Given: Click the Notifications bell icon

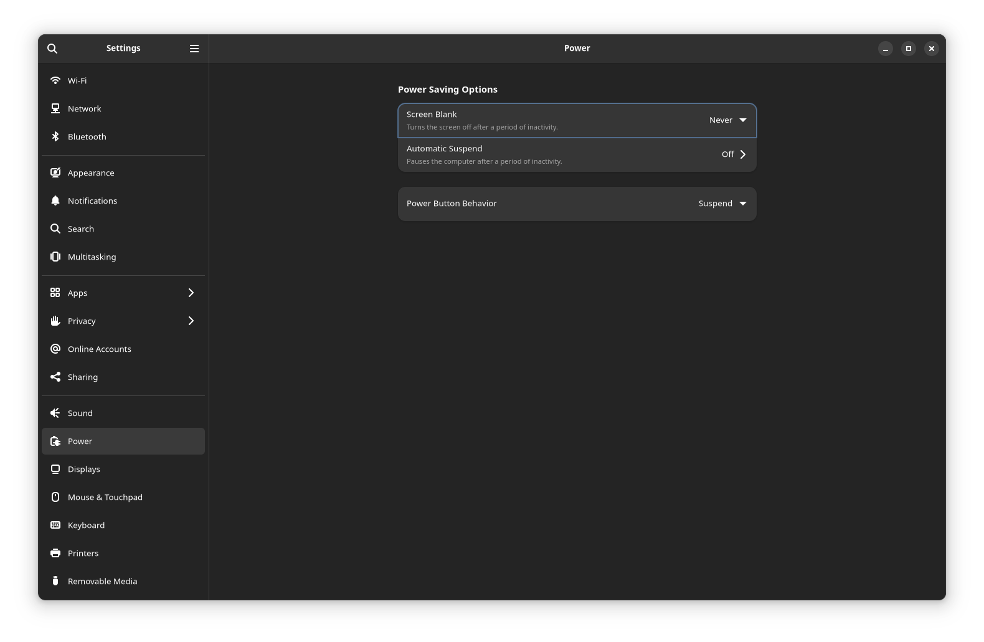Looking at the screenshot, I should 55,201.
